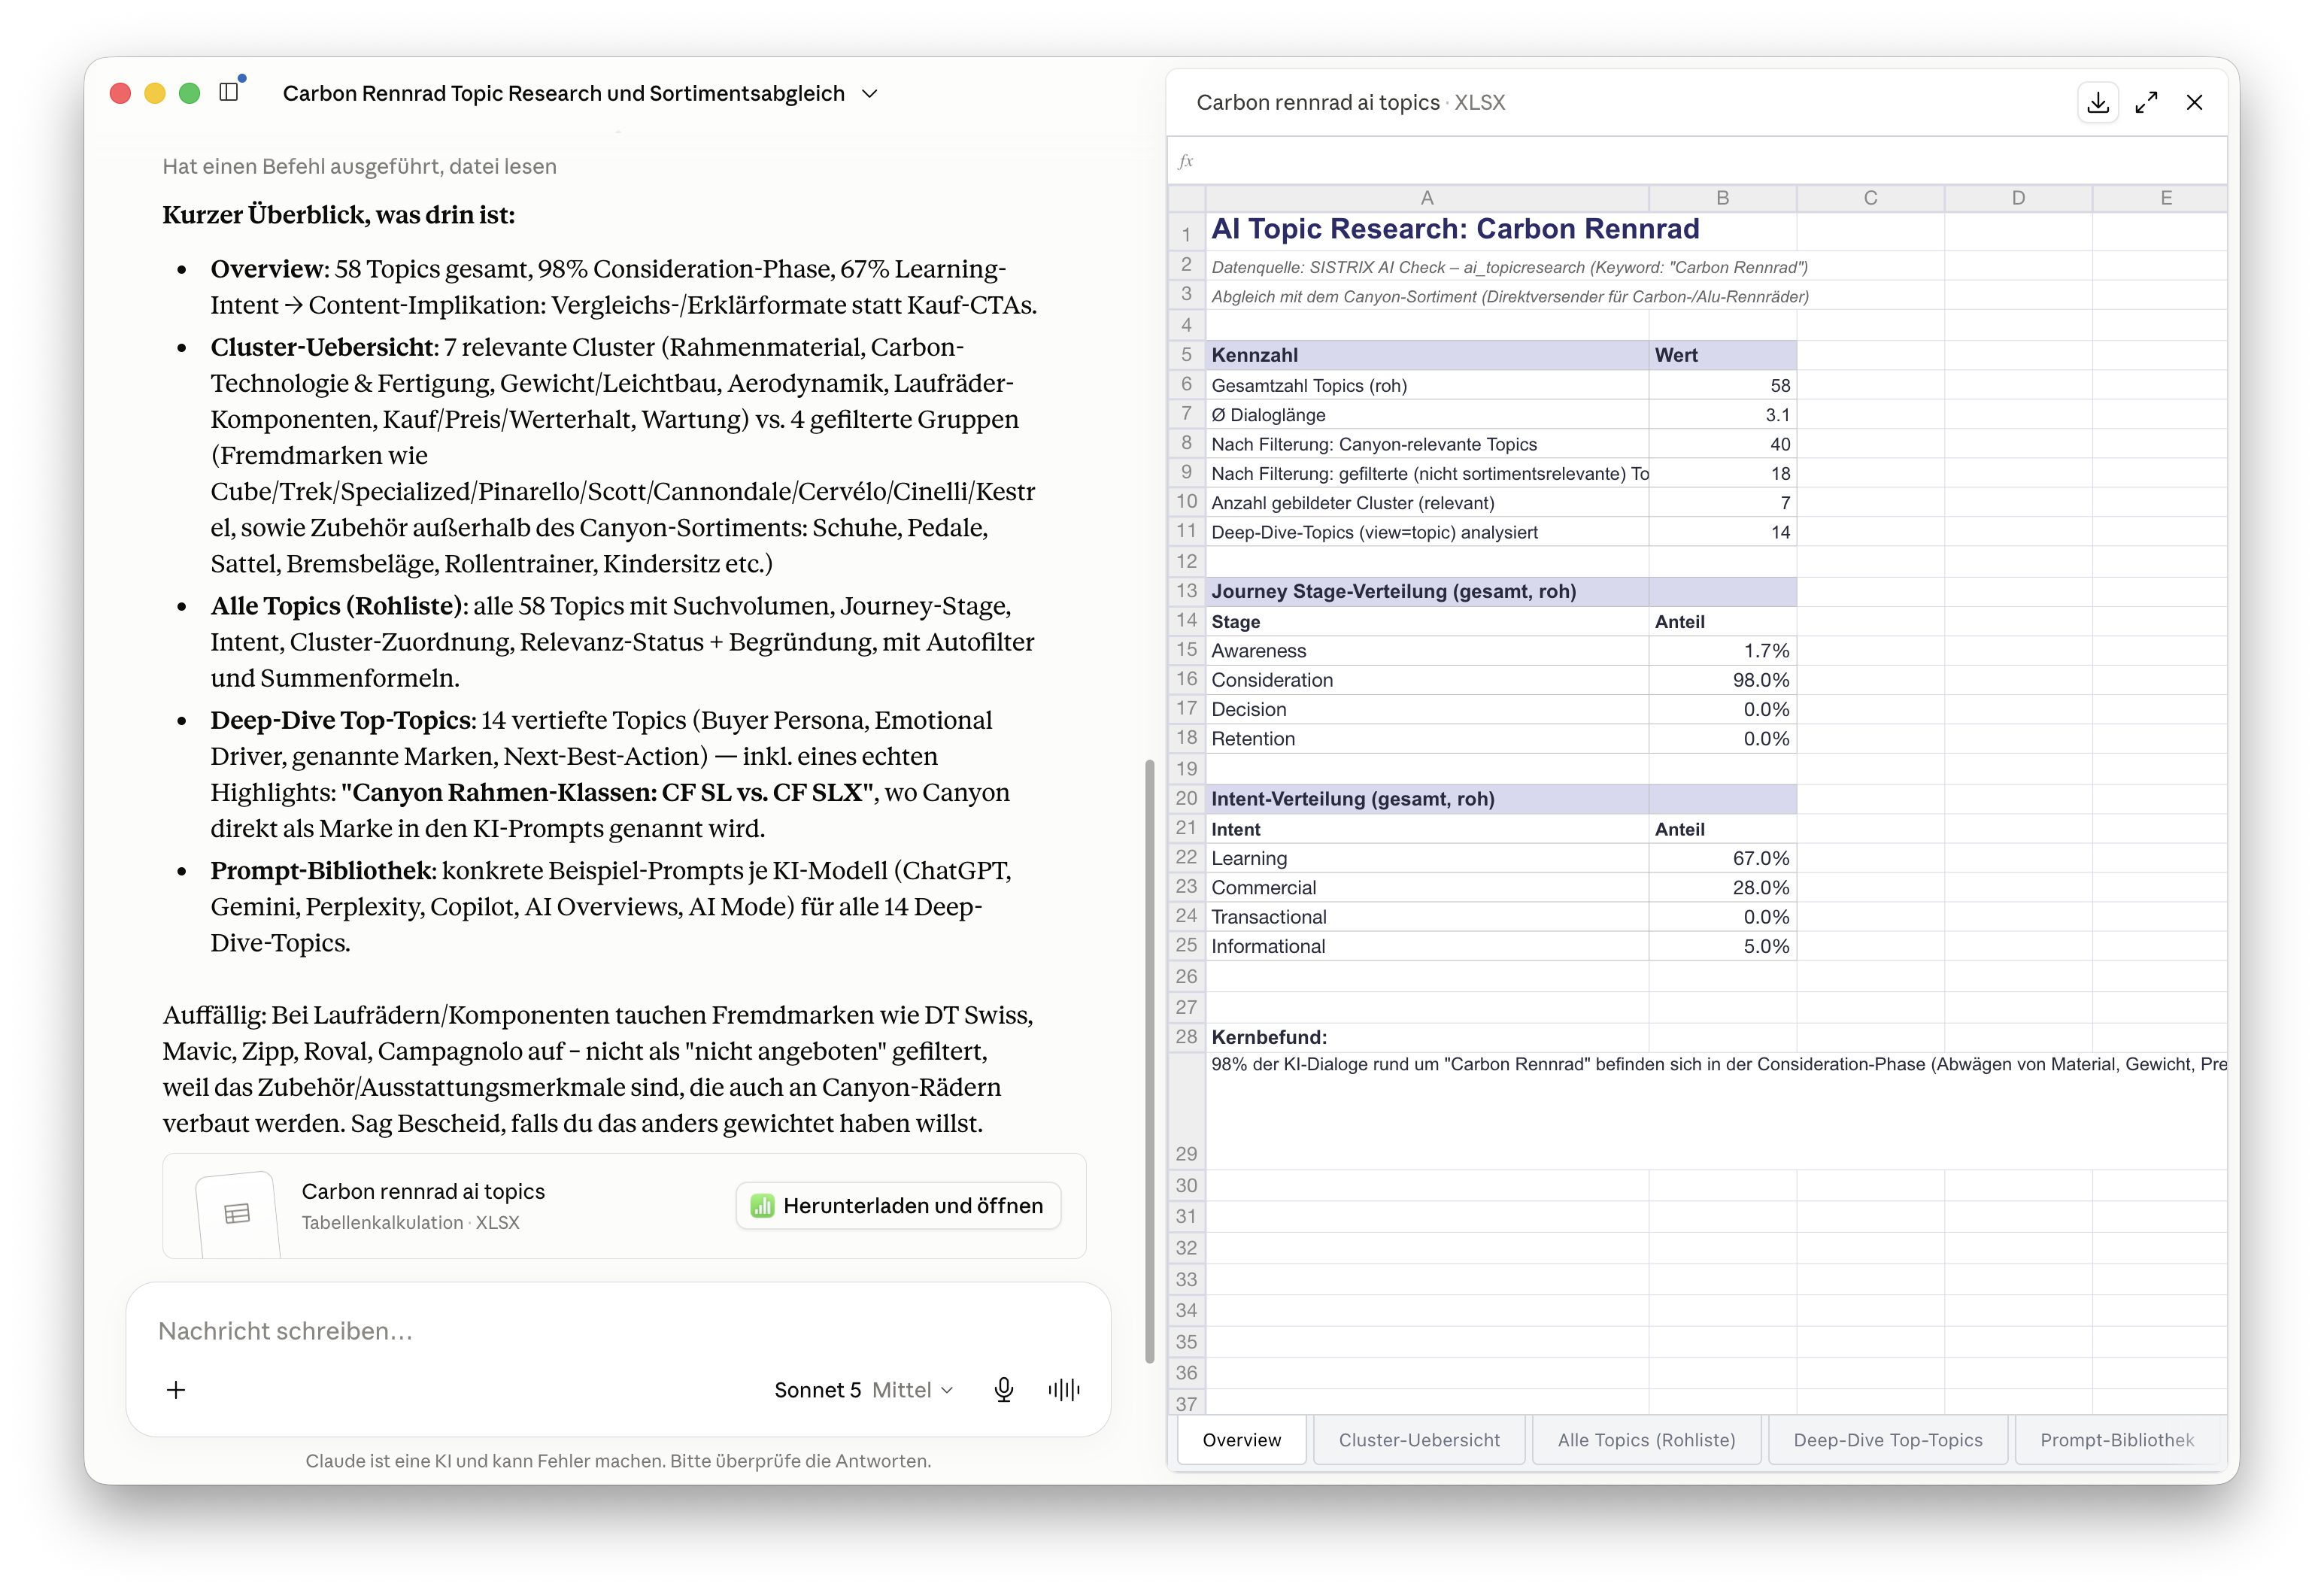Screen dimensions: 2324x1596
Task: Start dictation with the microphone icon
Action: [1004, 1390]
